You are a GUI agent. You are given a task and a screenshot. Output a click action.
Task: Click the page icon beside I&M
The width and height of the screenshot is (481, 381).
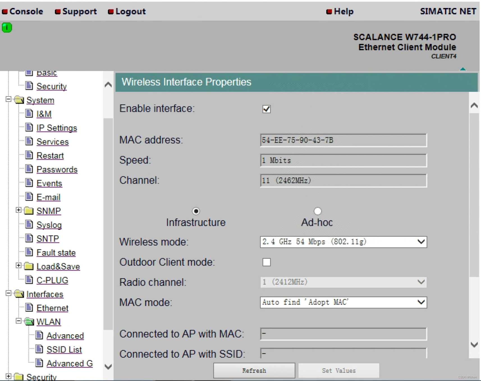tap(29, 113)
